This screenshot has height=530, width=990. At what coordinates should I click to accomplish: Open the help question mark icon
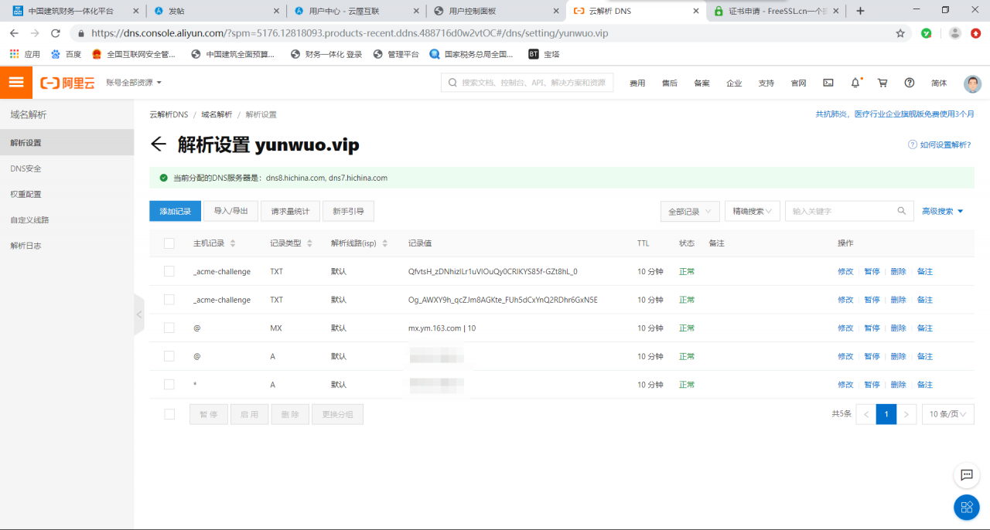[x=910, y=83]
